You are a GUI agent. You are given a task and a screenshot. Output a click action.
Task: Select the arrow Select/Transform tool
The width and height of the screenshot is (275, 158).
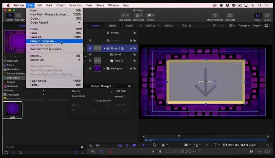(144, 145)
